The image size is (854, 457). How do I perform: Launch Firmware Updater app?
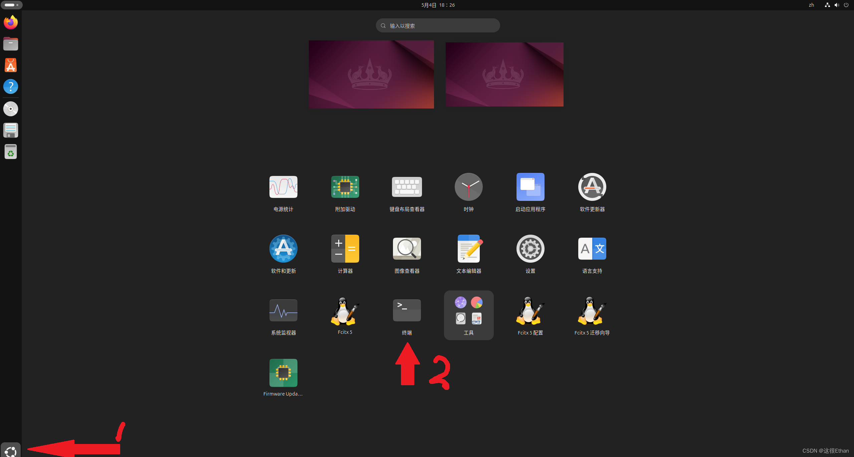click(x=283, y=373)
